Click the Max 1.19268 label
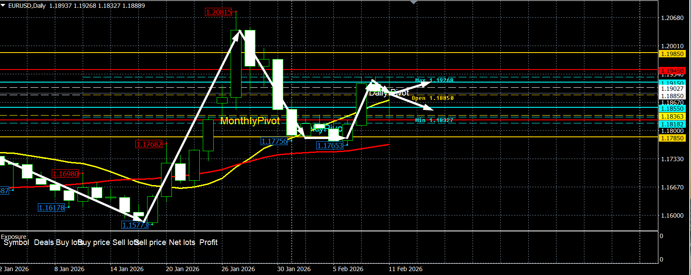Image resolution: width=691 pixels, height=275 pixels. tap(434, 80)
